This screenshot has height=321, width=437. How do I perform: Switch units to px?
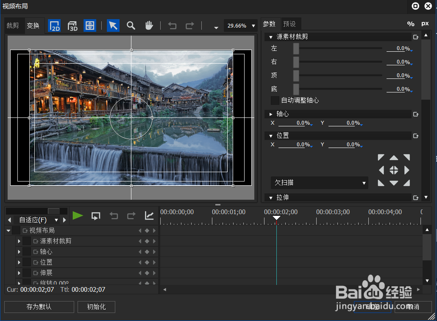point(425,24)
